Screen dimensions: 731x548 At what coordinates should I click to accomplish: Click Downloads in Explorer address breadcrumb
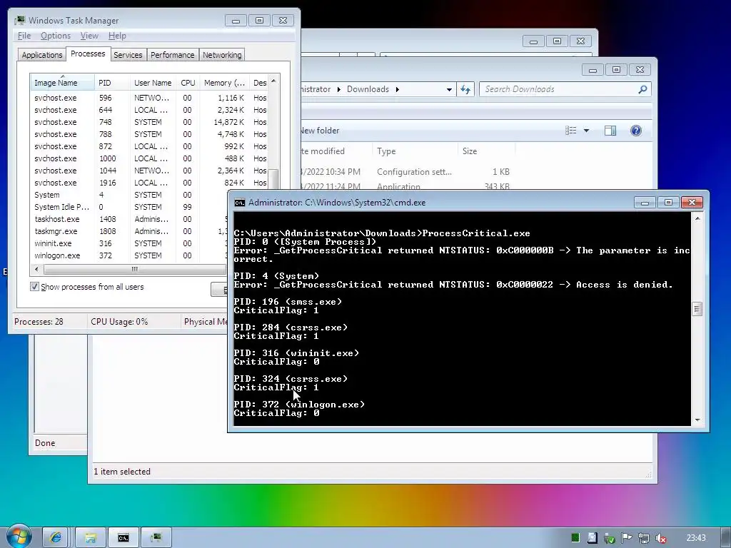point(368,89)
